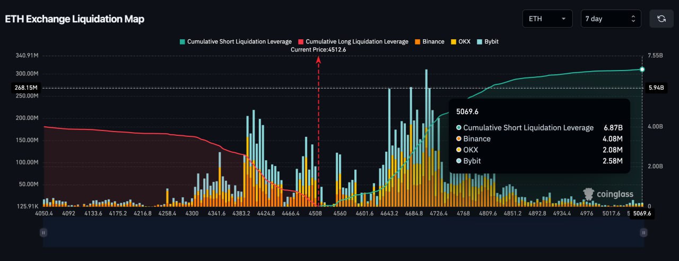Click the Current Price 4512.6 marker arrow

[318, 59]
